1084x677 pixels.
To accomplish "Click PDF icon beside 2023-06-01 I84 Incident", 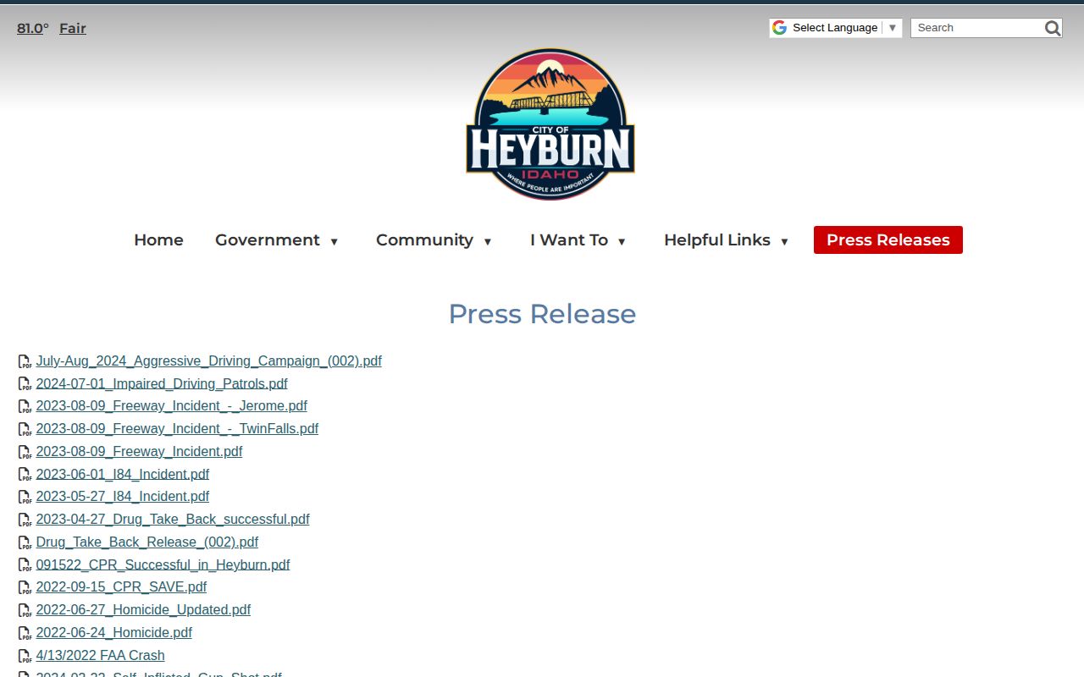I will 25,475.
